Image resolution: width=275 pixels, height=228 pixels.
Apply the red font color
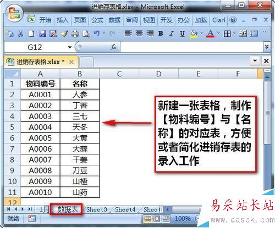click(x=211, y=34)
